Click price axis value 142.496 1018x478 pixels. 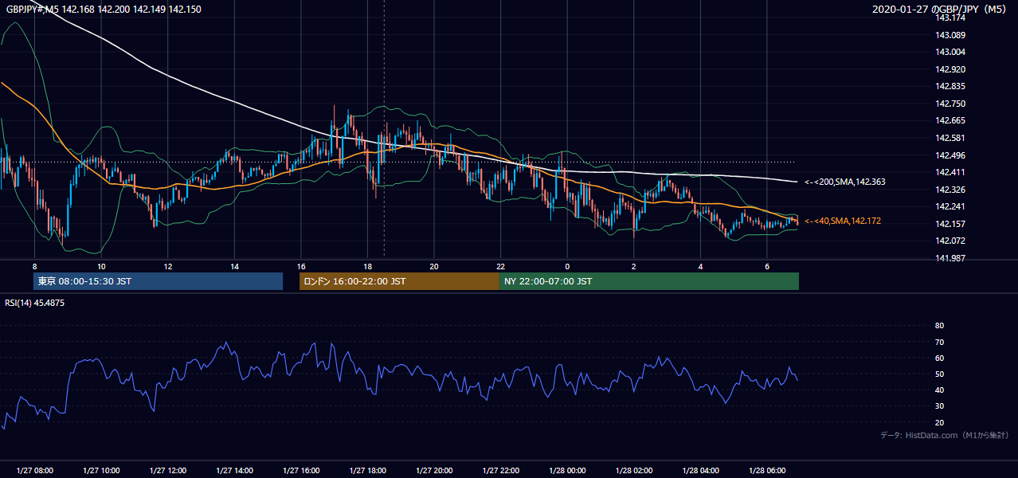(x=951, y=155)
